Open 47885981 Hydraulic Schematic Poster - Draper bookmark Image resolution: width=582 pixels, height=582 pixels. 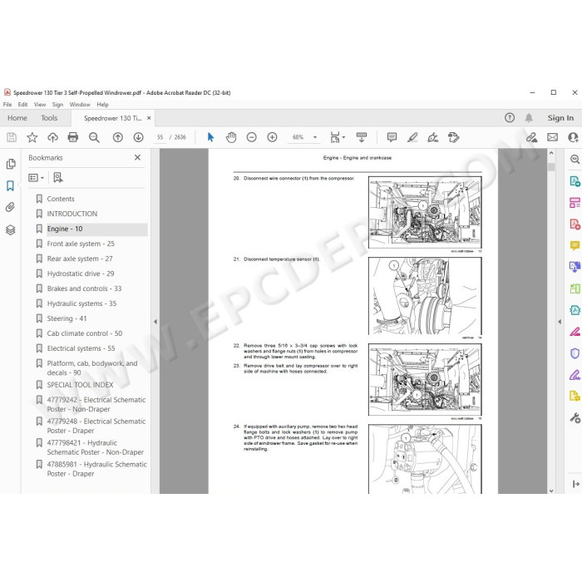97,469
